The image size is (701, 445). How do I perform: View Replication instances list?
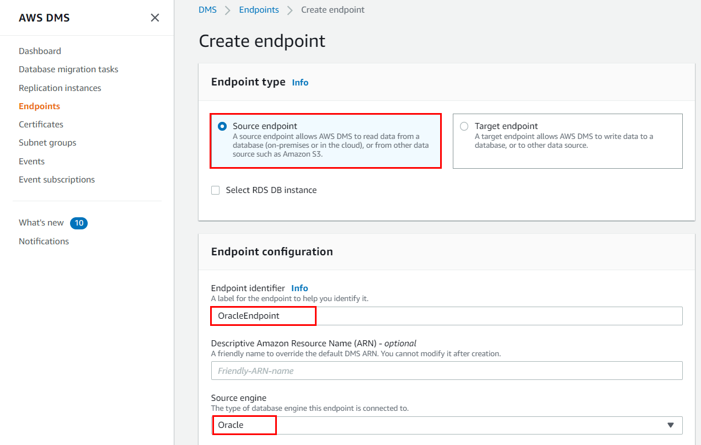pyautogui.click(x=60, y=88)
